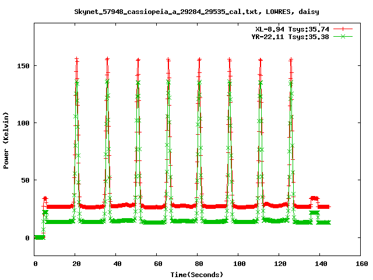Click the 150 tick label on y-axis
Image resolution: width=373 pixels, height=280 pixels.
(x=23, y=66)
